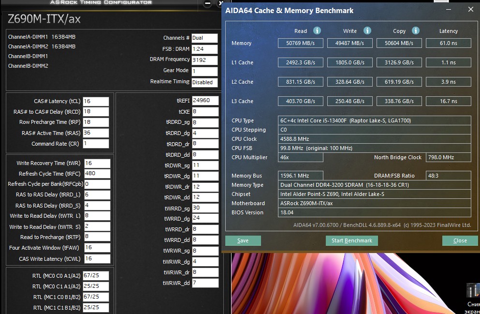Click the L3 Cache Copy value 338.76 GB/s

(399, 101)
